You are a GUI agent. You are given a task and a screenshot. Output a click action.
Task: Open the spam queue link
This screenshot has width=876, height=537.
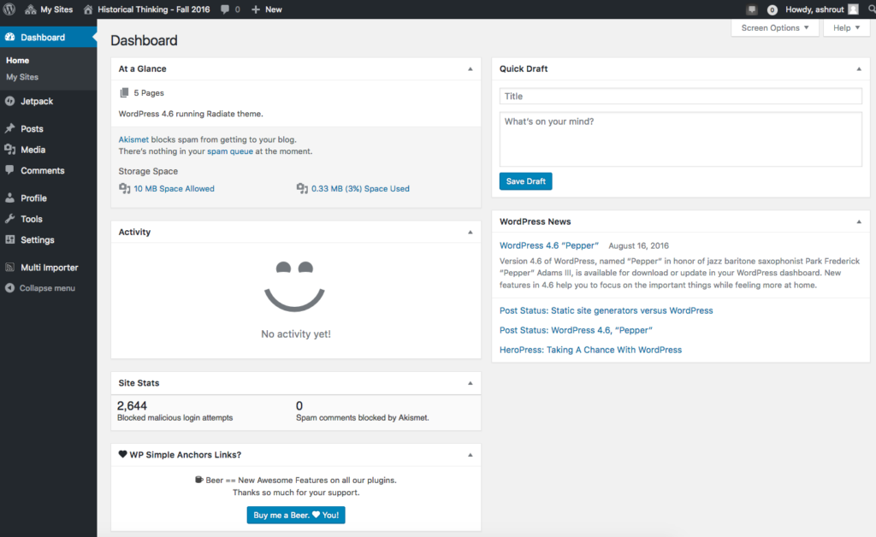coord(230,151)
